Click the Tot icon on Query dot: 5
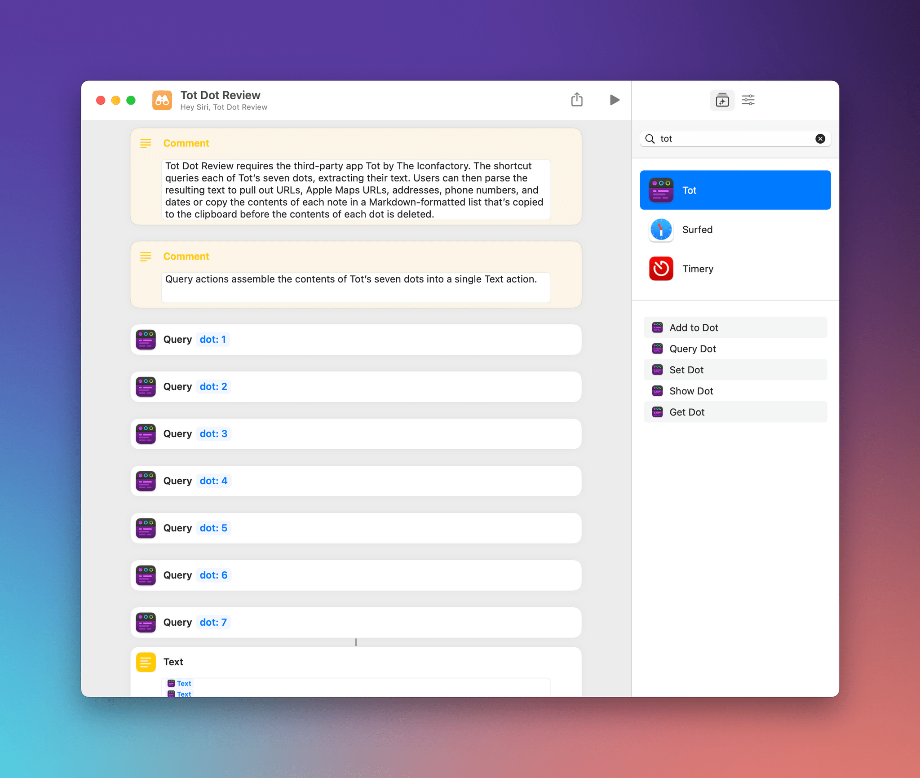This screenshot has width=920, height=778. tap(146, 528)
